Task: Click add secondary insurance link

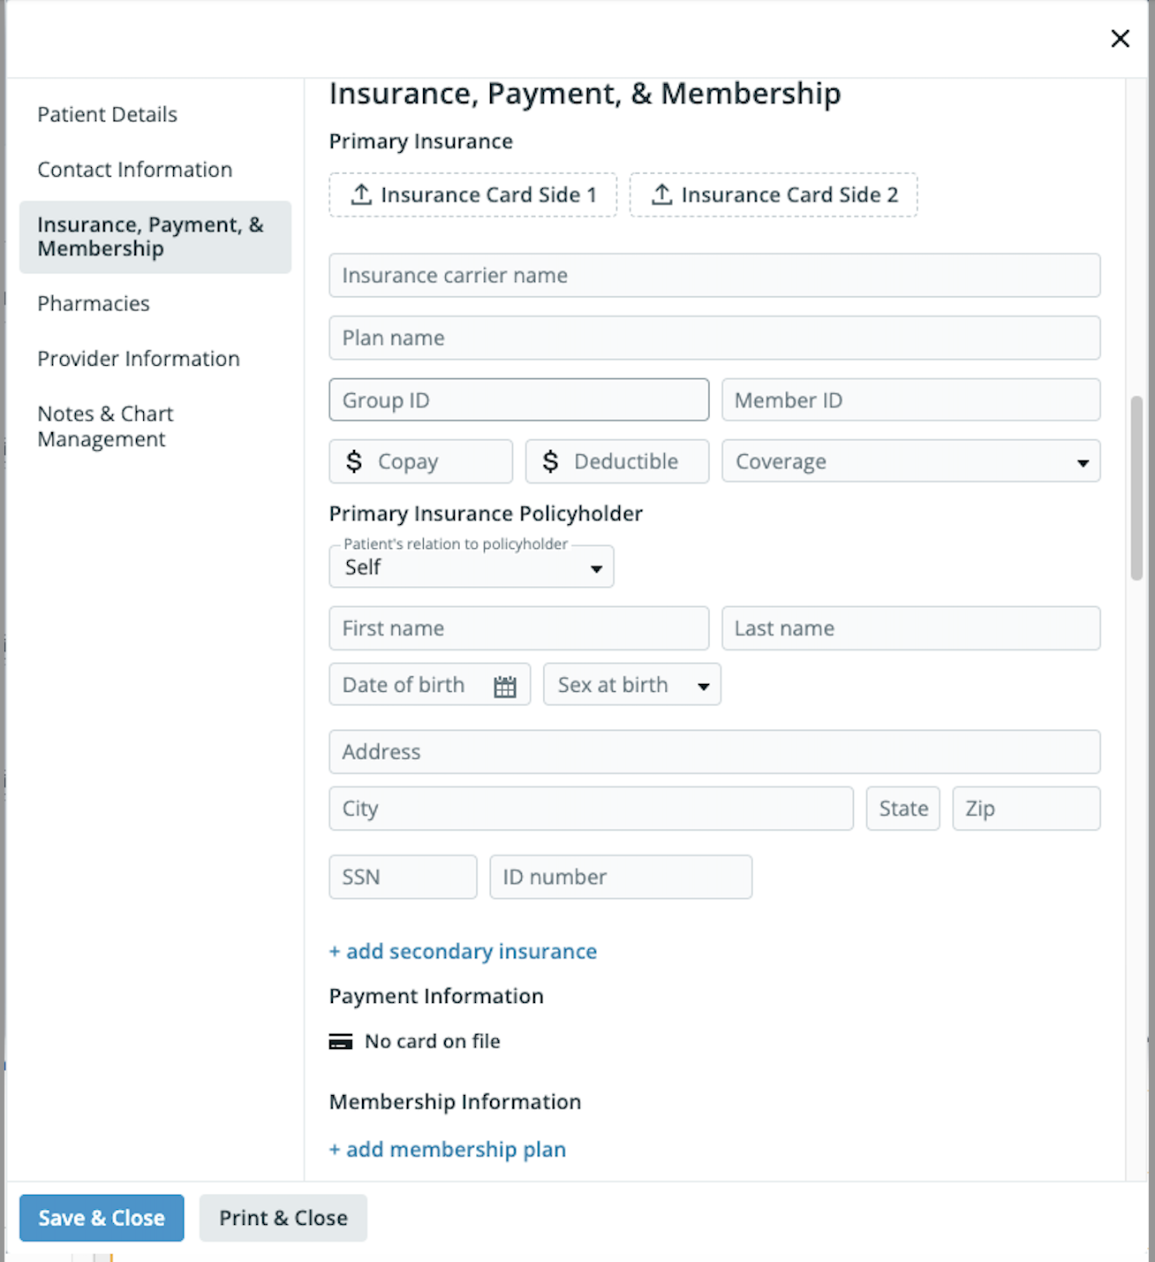Action: tap(463, 952)
